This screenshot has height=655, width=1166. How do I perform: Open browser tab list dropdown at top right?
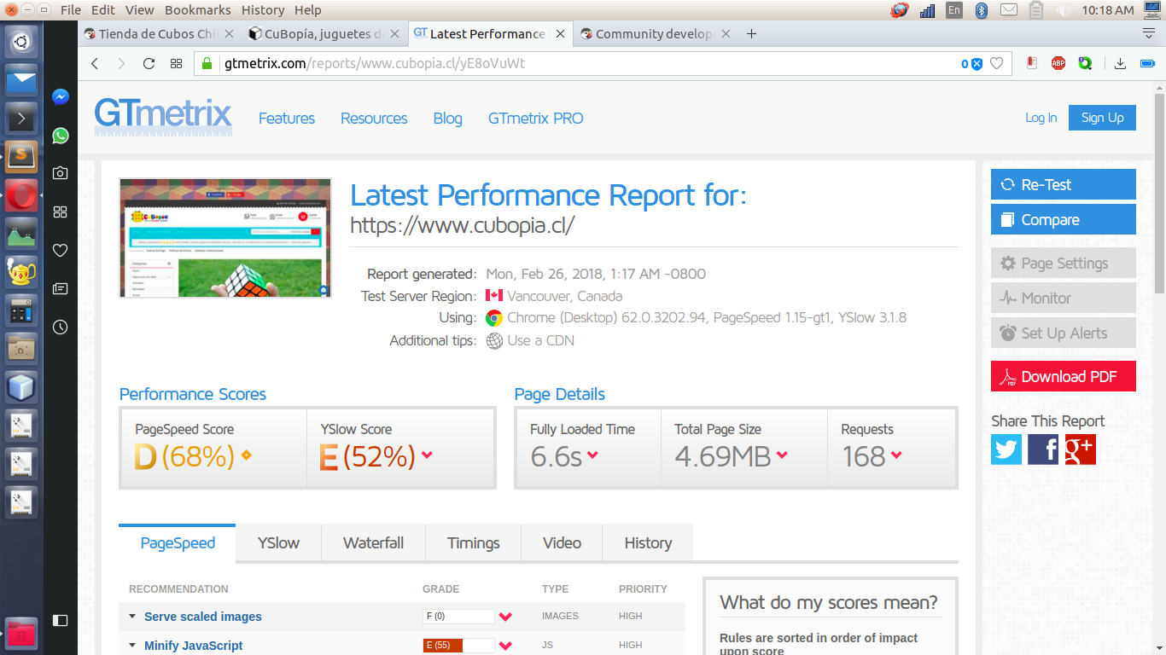coord(1149,33)
